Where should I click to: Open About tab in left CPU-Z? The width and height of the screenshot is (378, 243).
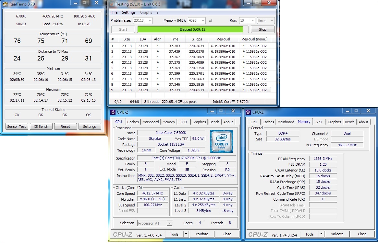pyautogui.click(x=228, y=122)
